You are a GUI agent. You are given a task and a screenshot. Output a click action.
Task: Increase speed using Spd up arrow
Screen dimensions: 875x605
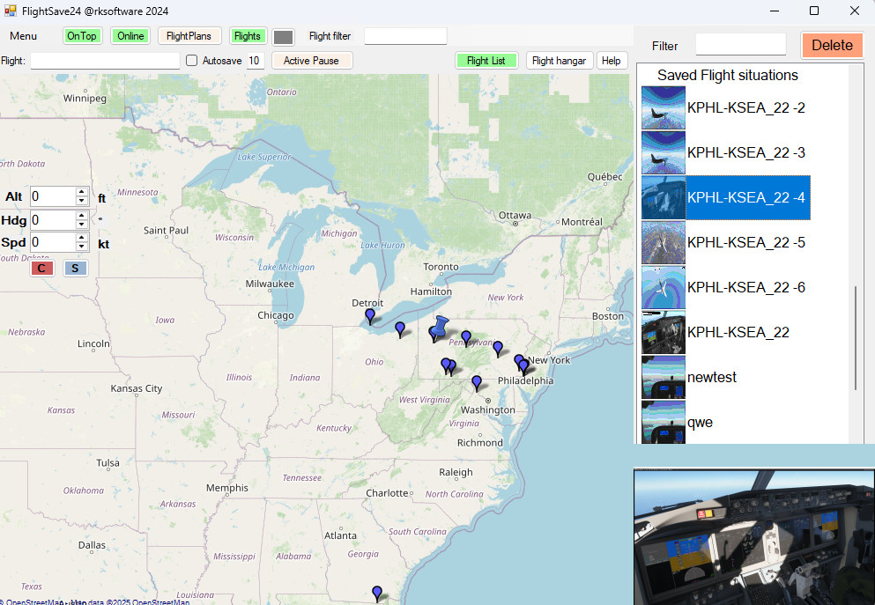click(81, 238)
